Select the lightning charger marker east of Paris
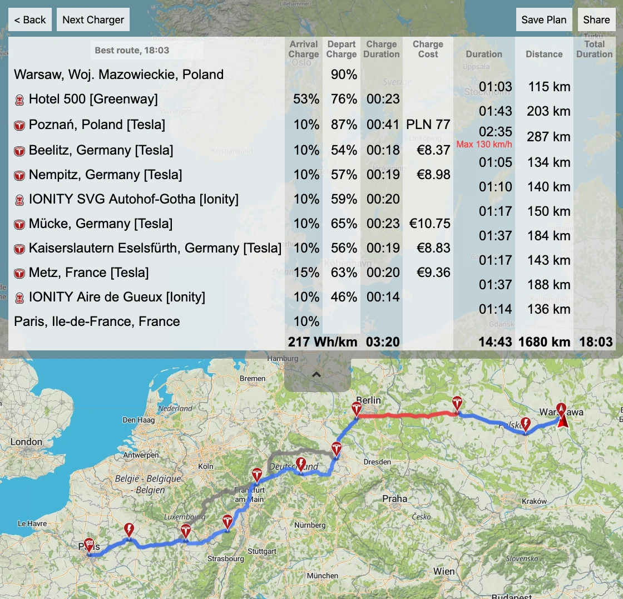 128,530
